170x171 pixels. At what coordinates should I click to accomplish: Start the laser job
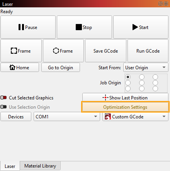pos(141,27)
